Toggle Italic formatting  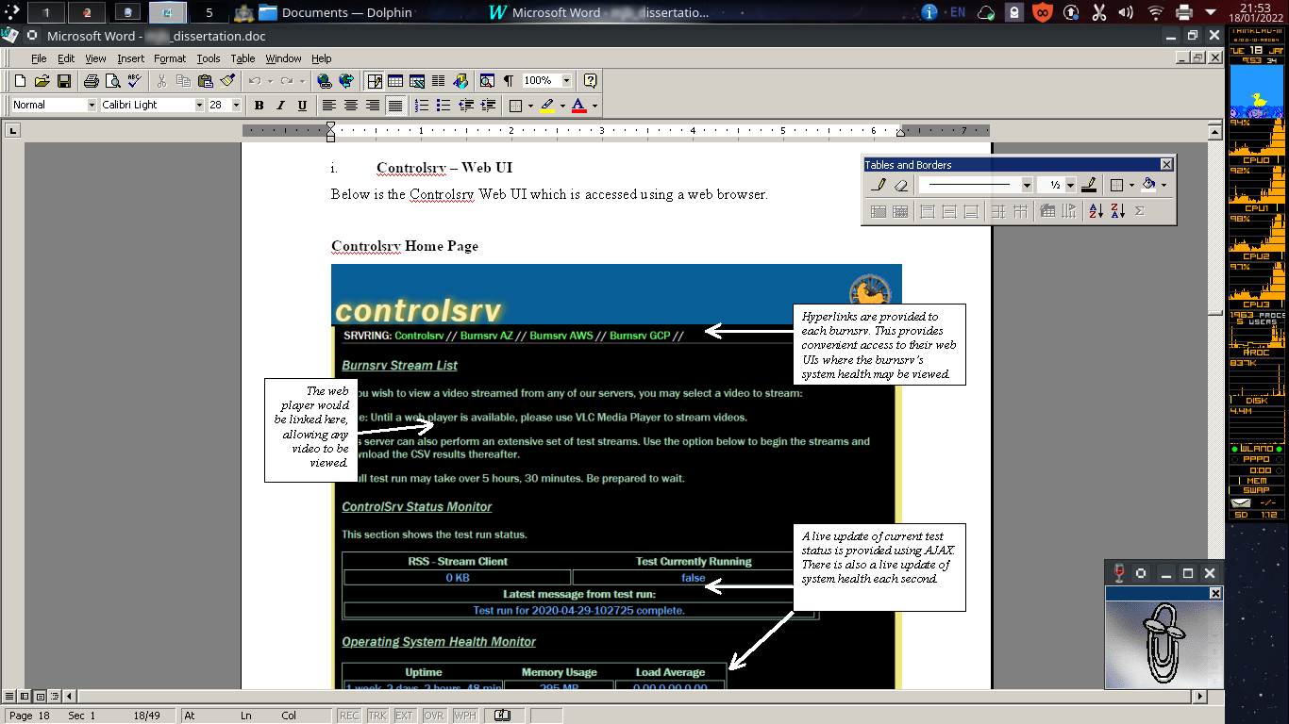pyautogui.click(x=280, y=105)
